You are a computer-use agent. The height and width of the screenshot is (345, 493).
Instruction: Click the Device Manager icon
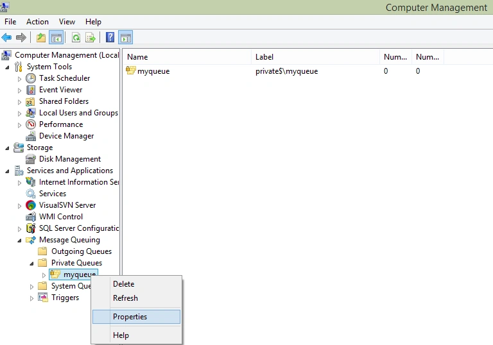31,136
